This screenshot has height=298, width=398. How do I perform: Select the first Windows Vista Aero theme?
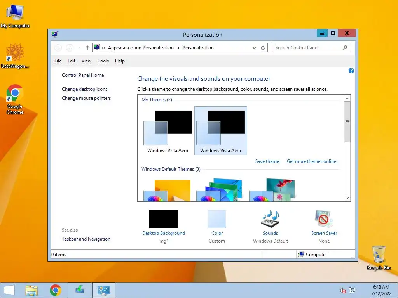click(x=168, y=131)
